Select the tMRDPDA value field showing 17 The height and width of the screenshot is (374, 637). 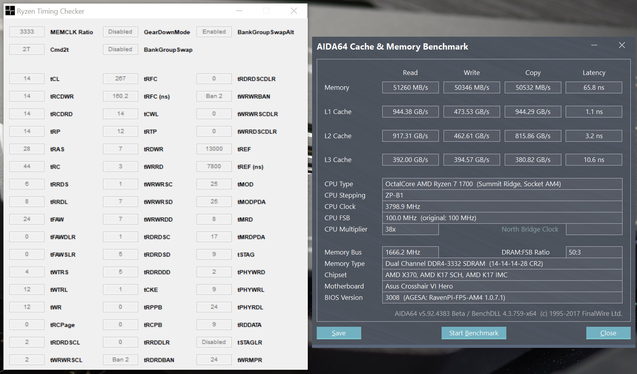pyautogui.click(x=214, y=237)
